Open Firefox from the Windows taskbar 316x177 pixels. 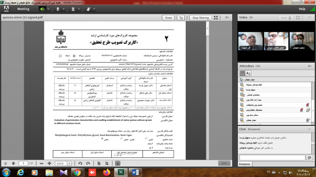click(x=106, y=172)
